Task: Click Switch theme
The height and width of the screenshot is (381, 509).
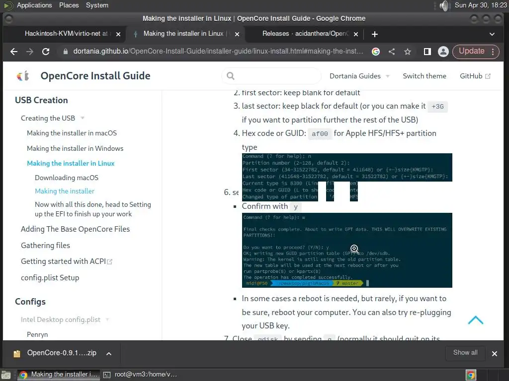Action: pyautogui.click(x=424, y=76)
